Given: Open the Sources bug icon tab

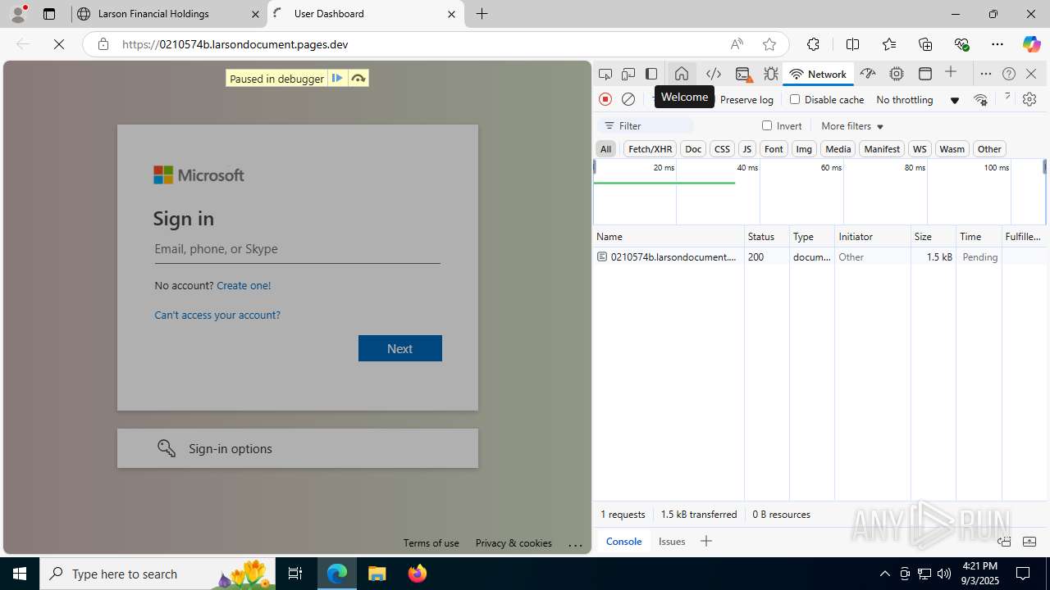Looking at the screenshot, I should (x=771, y=74).
